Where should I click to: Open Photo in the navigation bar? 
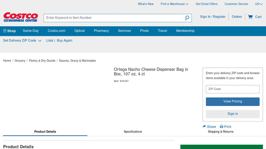(144, 31)
